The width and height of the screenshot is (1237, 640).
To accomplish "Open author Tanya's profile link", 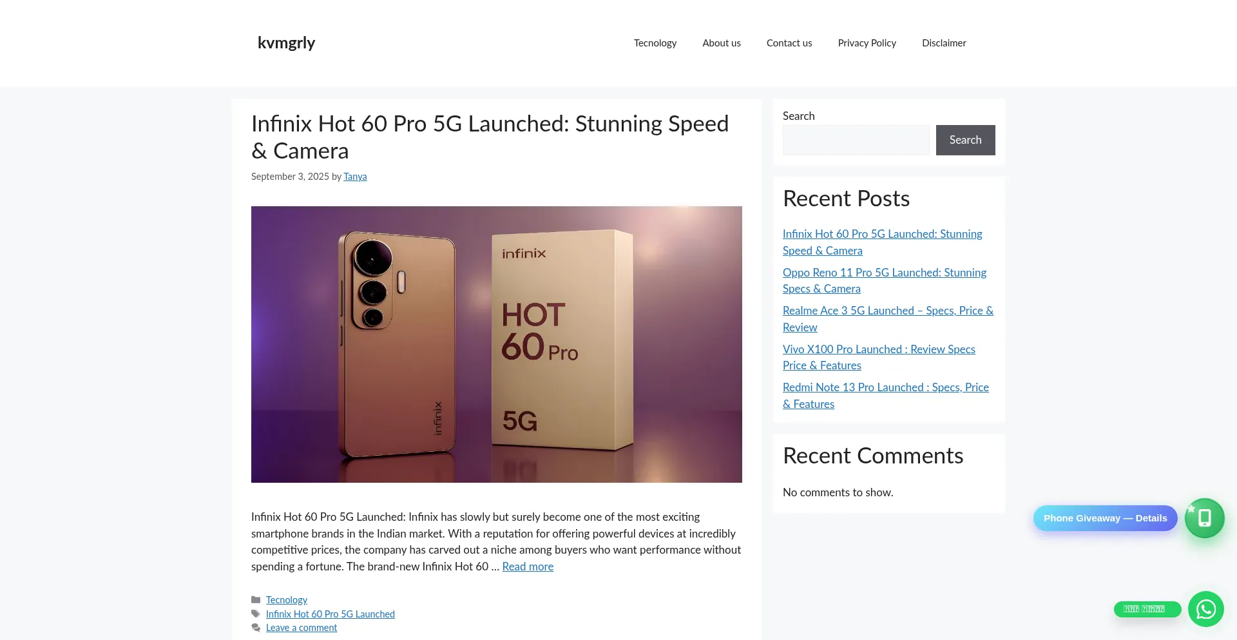I will pos(355,177).
